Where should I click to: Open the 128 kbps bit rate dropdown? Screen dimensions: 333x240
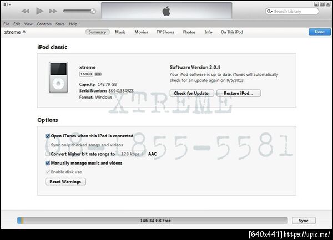[132, 154]
